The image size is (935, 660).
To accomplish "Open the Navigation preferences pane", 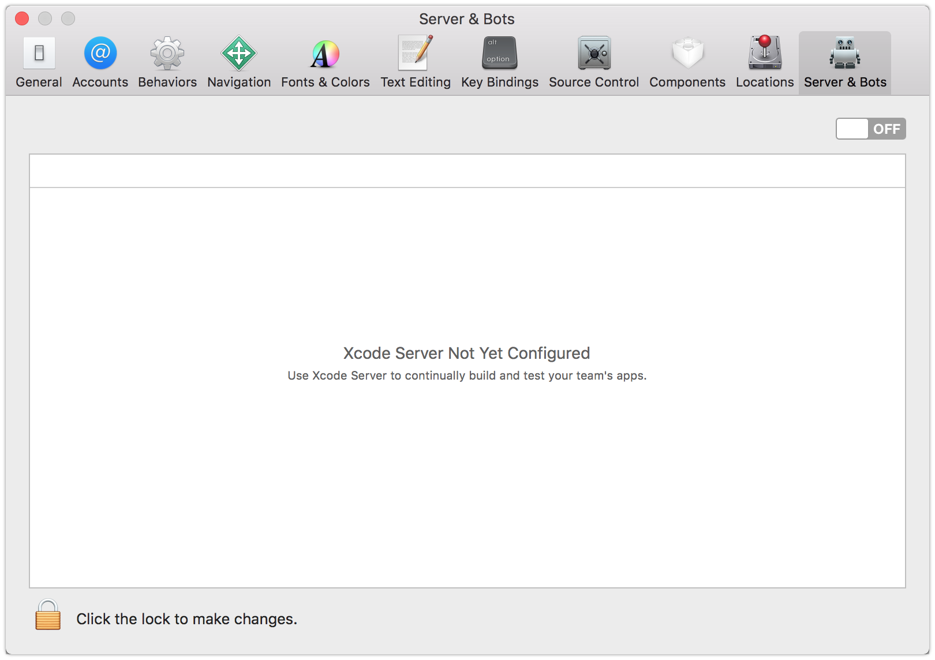I will pos(239,63).
